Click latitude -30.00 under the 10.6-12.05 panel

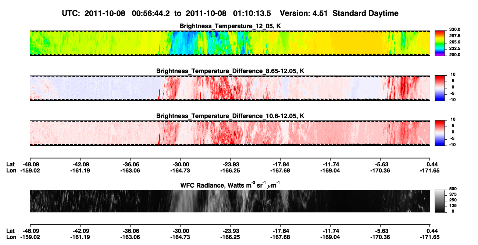(x=180, y=165)
